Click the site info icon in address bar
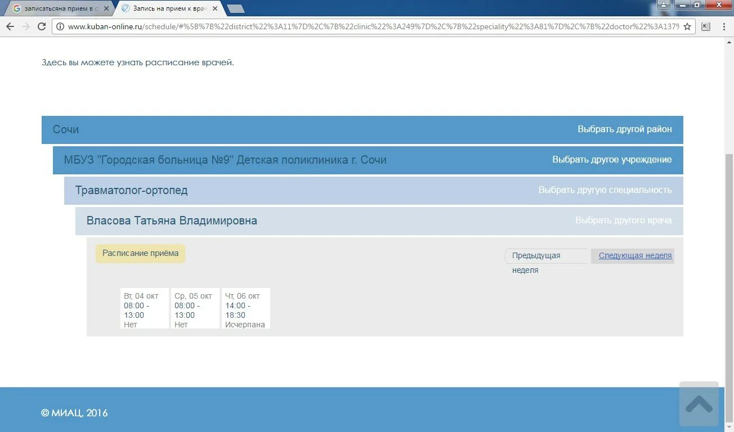The height and width of the screenshot is (432, 734). [60, 26]
